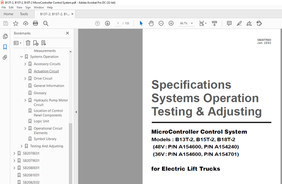282x184 pixels.
Task: Open the Sign menu
Action: pos(28,8)
